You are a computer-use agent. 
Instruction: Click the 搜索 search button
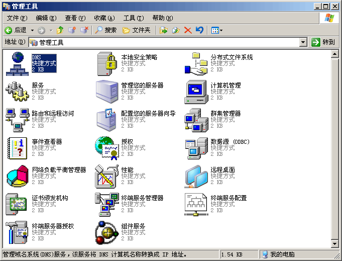pos(106,30)
